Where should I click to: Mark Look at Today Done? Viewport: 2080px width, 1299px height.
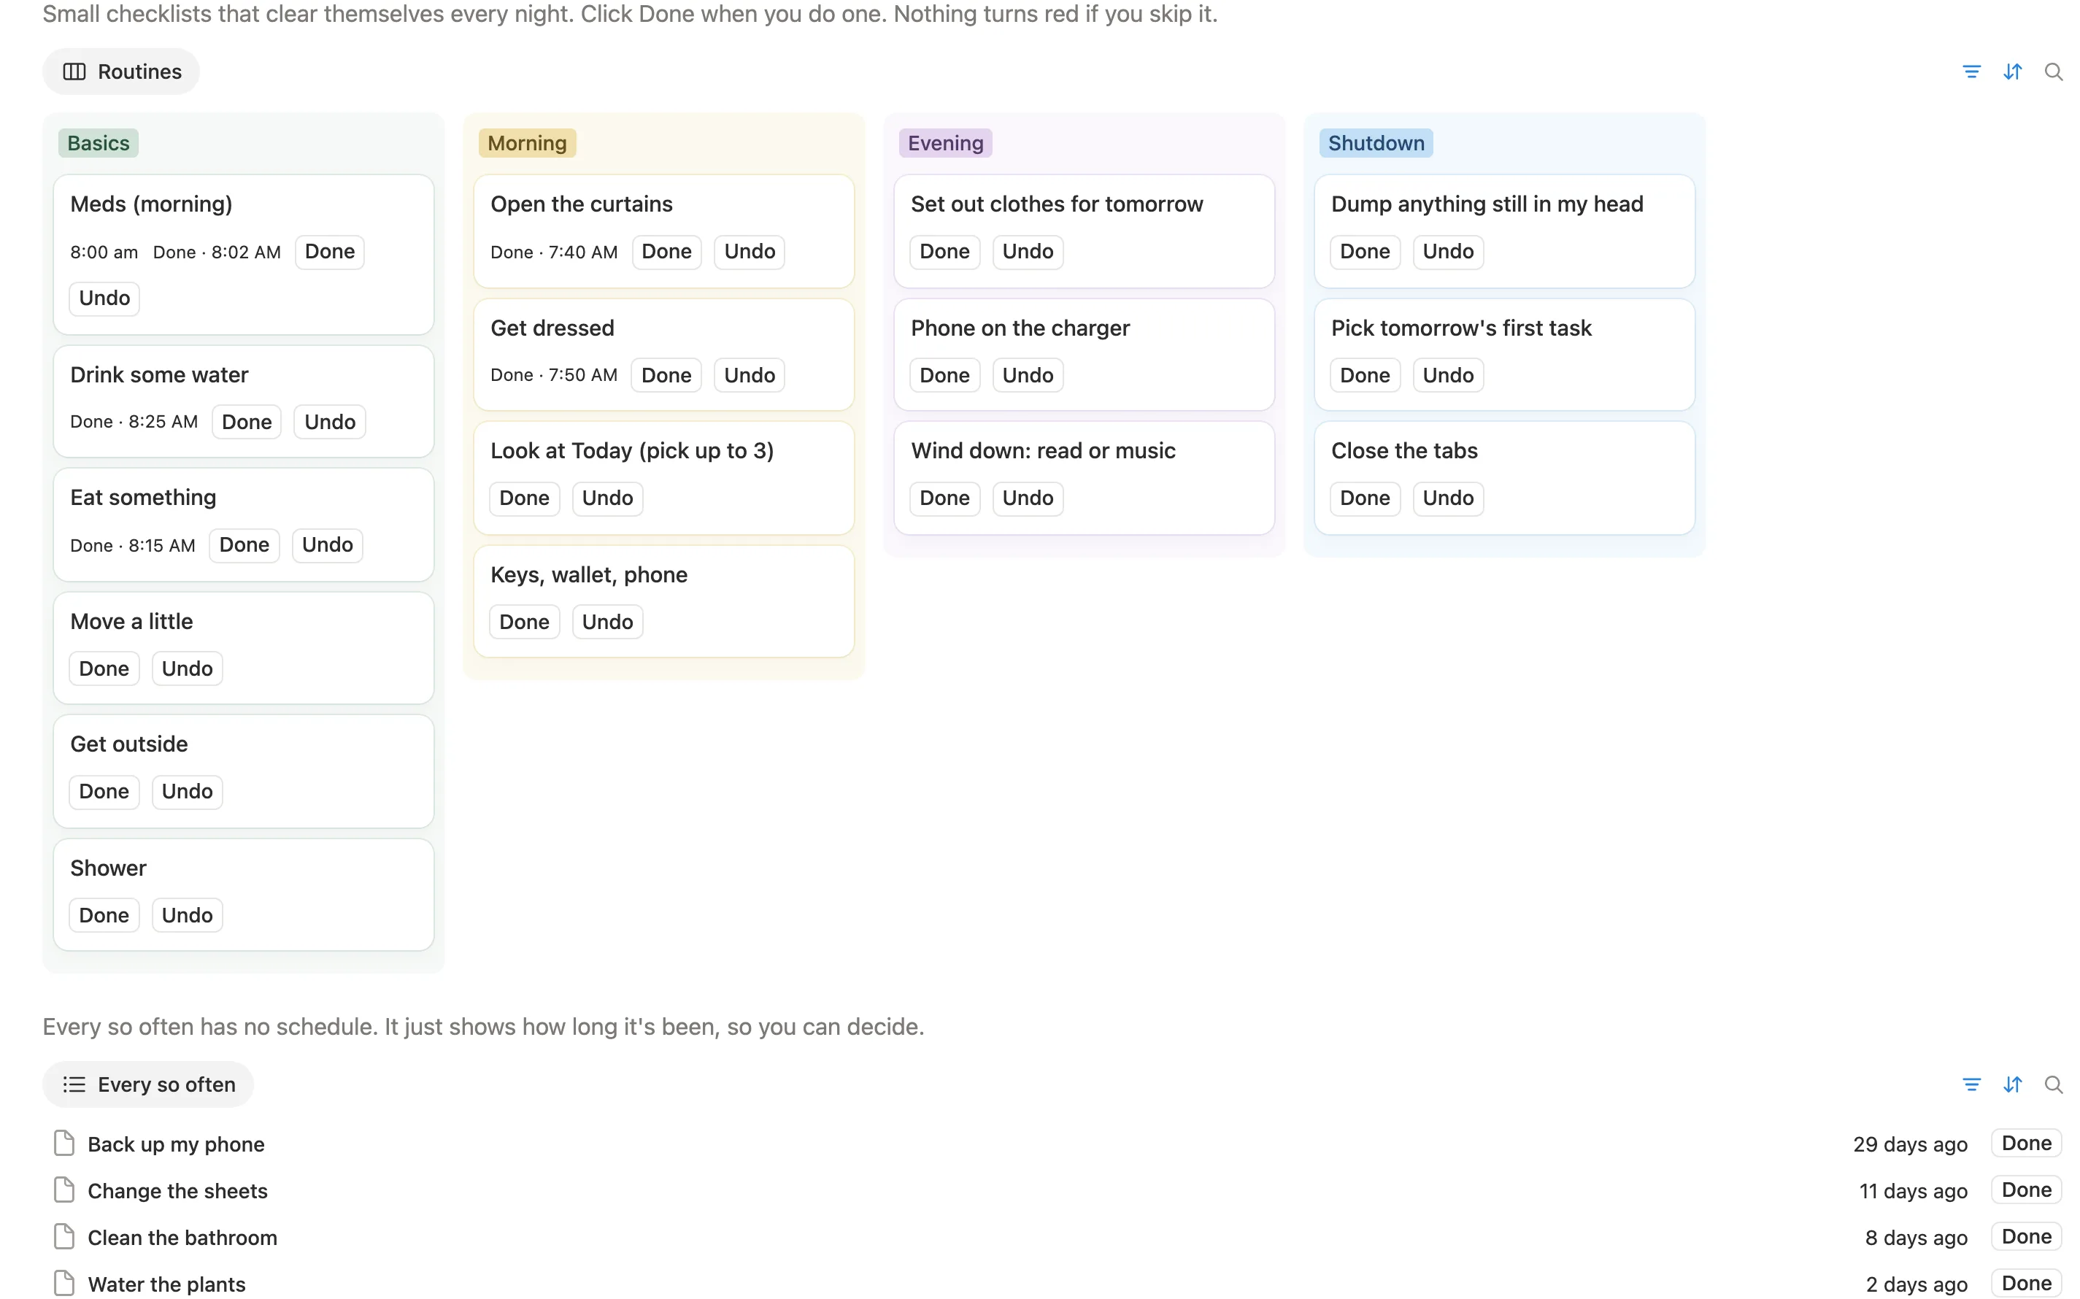click(x=524, y=498)
